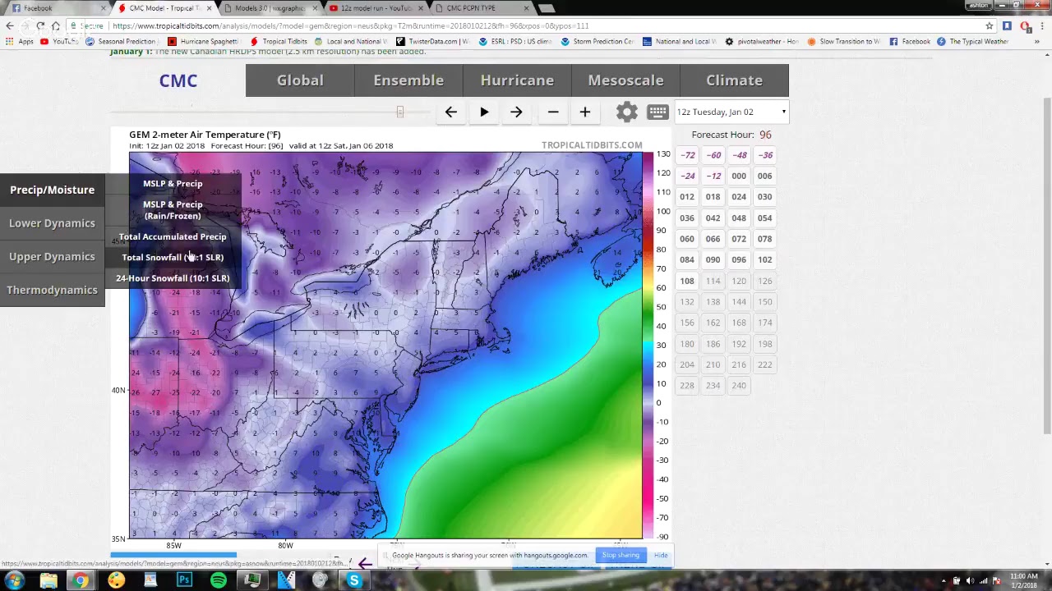Image resolution: width=1052 pixels, height=591 pixels.
Task: Click the CMC model title
Action: [178, 80]
